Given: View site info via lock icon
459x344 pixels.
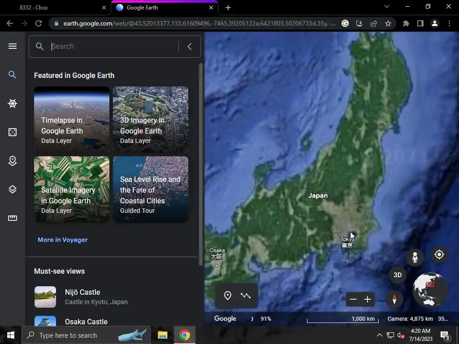Looking at the screenshot, I should (56, 23).
